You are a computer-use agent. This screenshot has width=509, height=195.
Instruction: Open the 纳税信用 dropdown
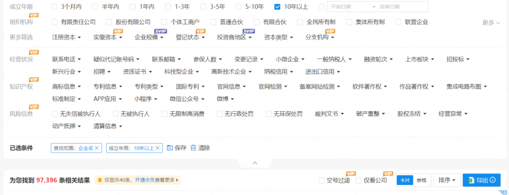279,71
